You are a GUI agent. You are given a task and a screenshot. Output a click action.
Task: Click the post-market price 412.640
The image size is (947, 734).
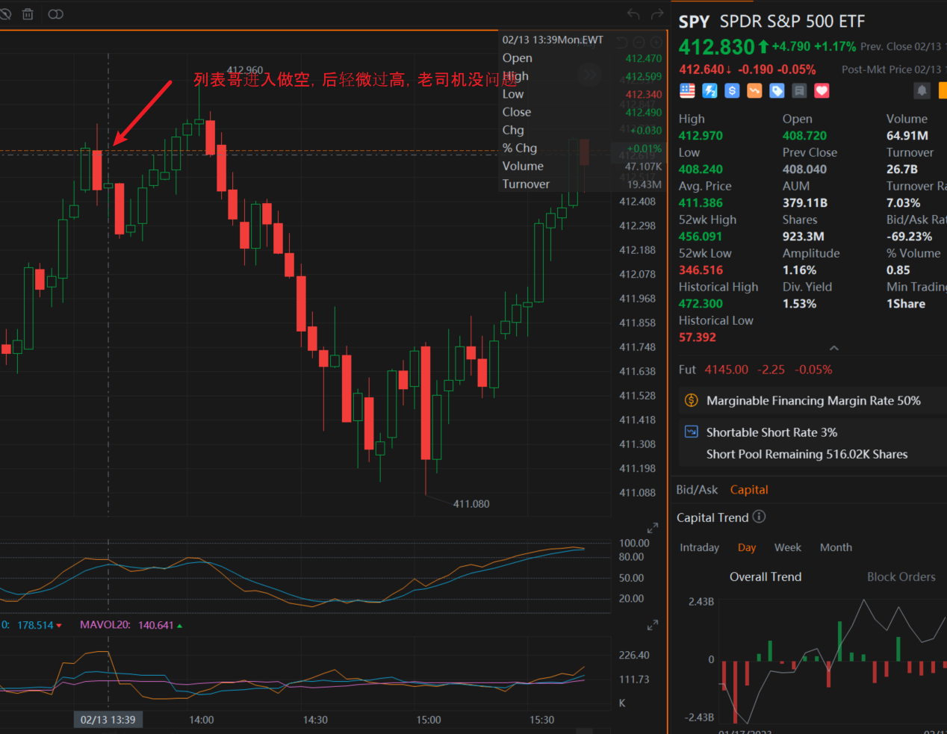coord(701,69)
